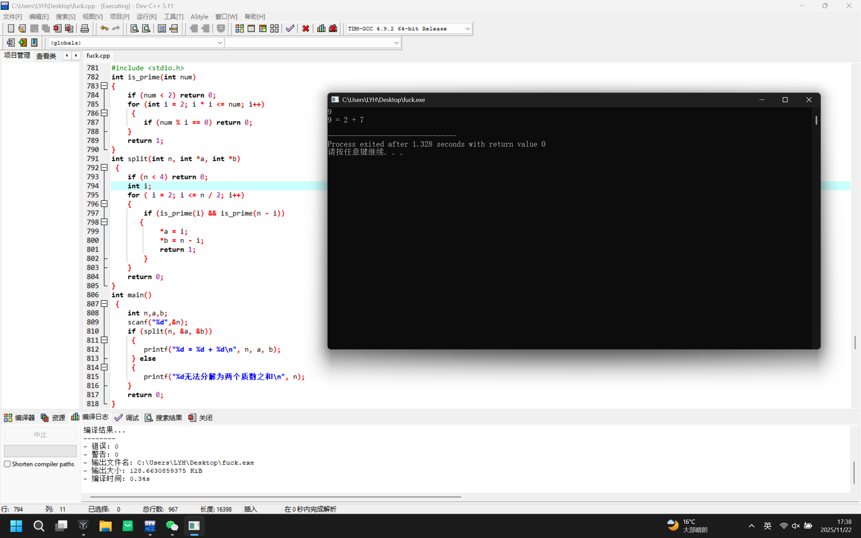Open the profile analysis bar chart icon
This screenshot has width=861, height=538.
tap(321, 29)
